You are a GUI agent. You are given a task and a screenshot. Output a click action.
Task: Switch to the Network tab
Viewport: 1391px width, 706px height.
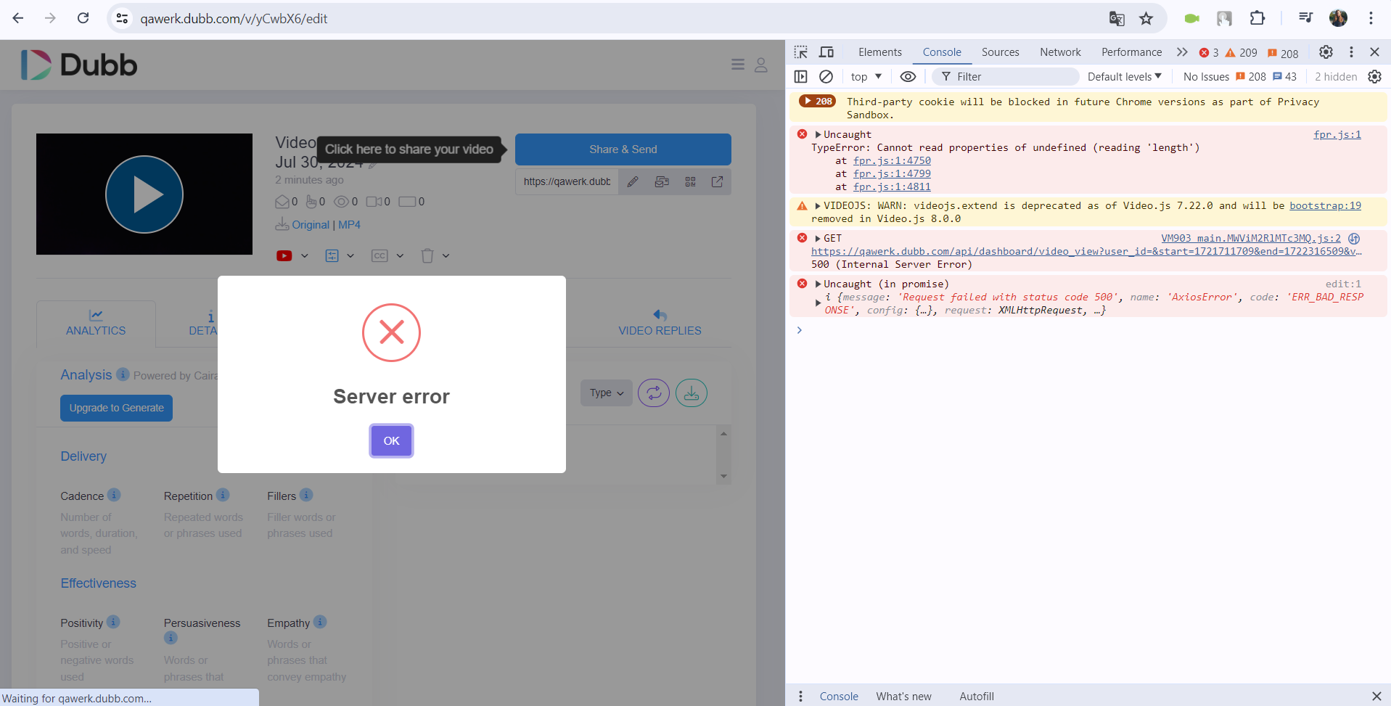pos(1060,52)
